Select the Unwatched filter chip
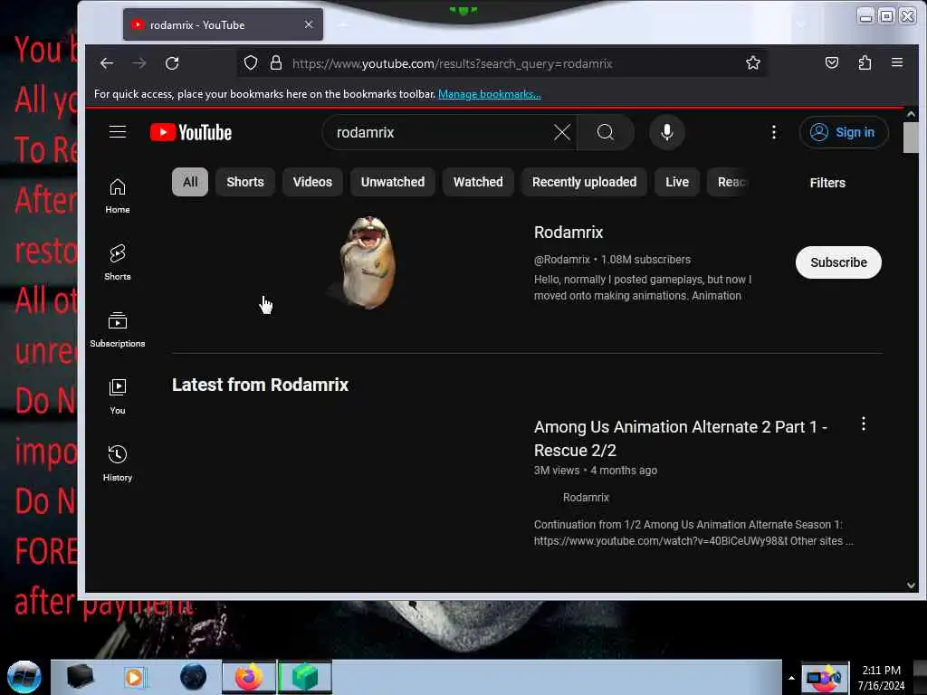The image size is (927, 695). click(393, 182)
